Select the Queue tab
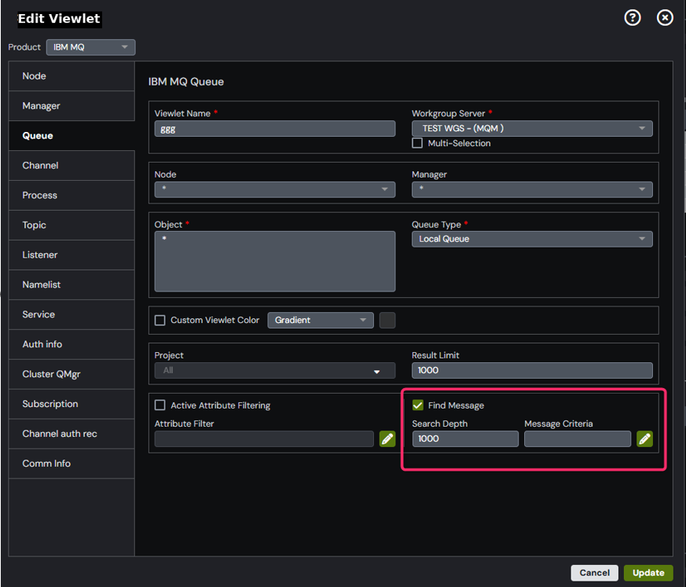The width and height of the screenshot is (686, 587). pyautogui.click(x=72, y=136)
